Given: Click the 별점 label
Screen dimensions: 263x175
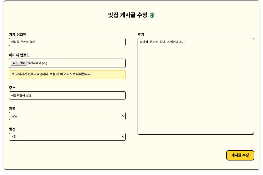Looking at the screenshot, I should tap(12, 129).
